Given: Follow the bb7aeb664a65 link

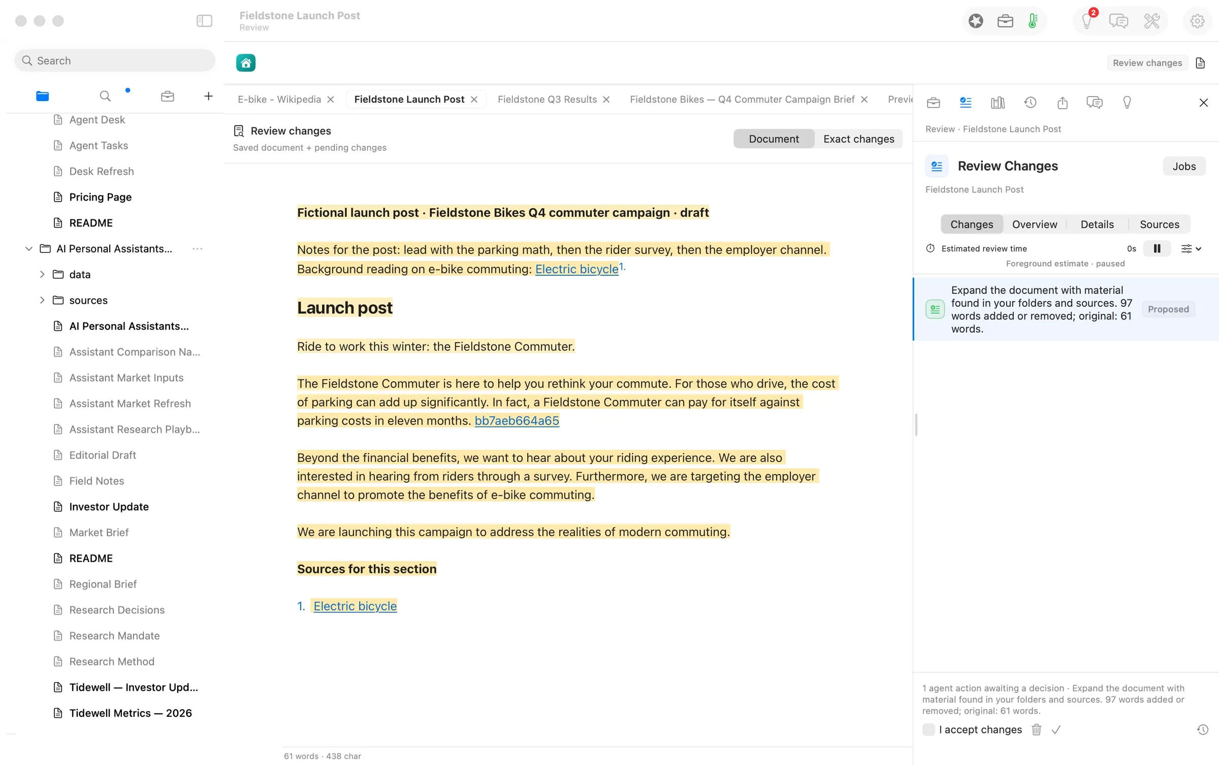Looking at the screenshot, I should point(517,421).
